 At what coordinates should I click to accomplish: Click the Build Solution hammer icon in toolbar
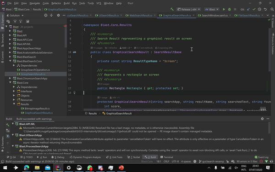172,9
